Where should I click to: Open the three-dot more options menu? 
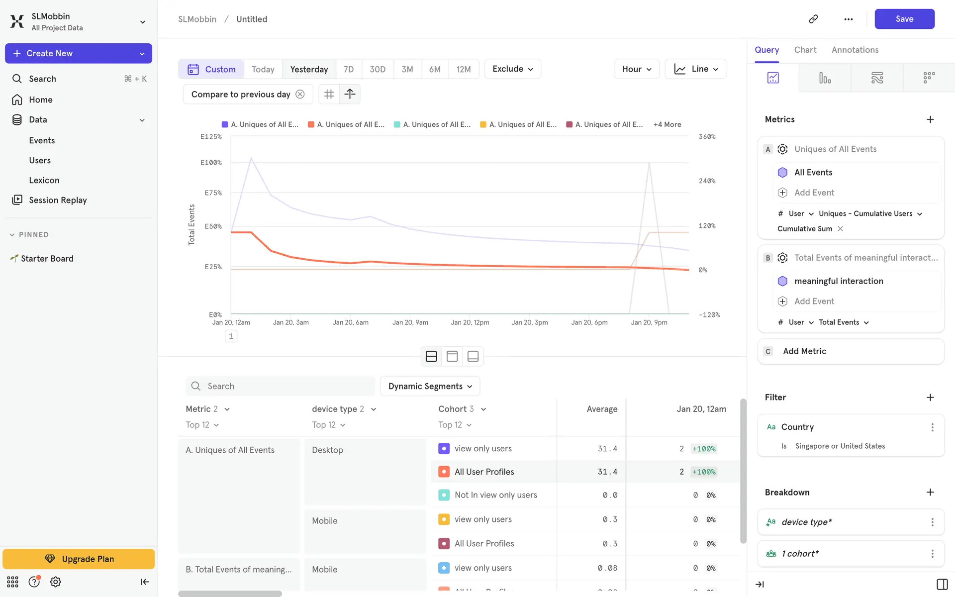849,19
